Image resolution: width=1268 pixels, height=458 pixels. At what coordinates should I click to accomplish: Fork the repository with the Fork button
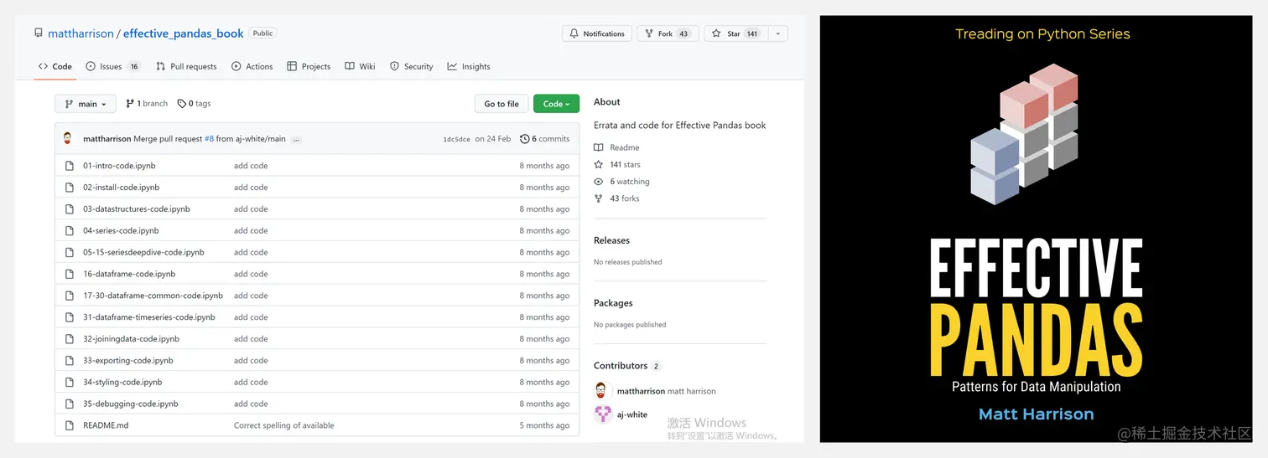(x=668, y=33)
